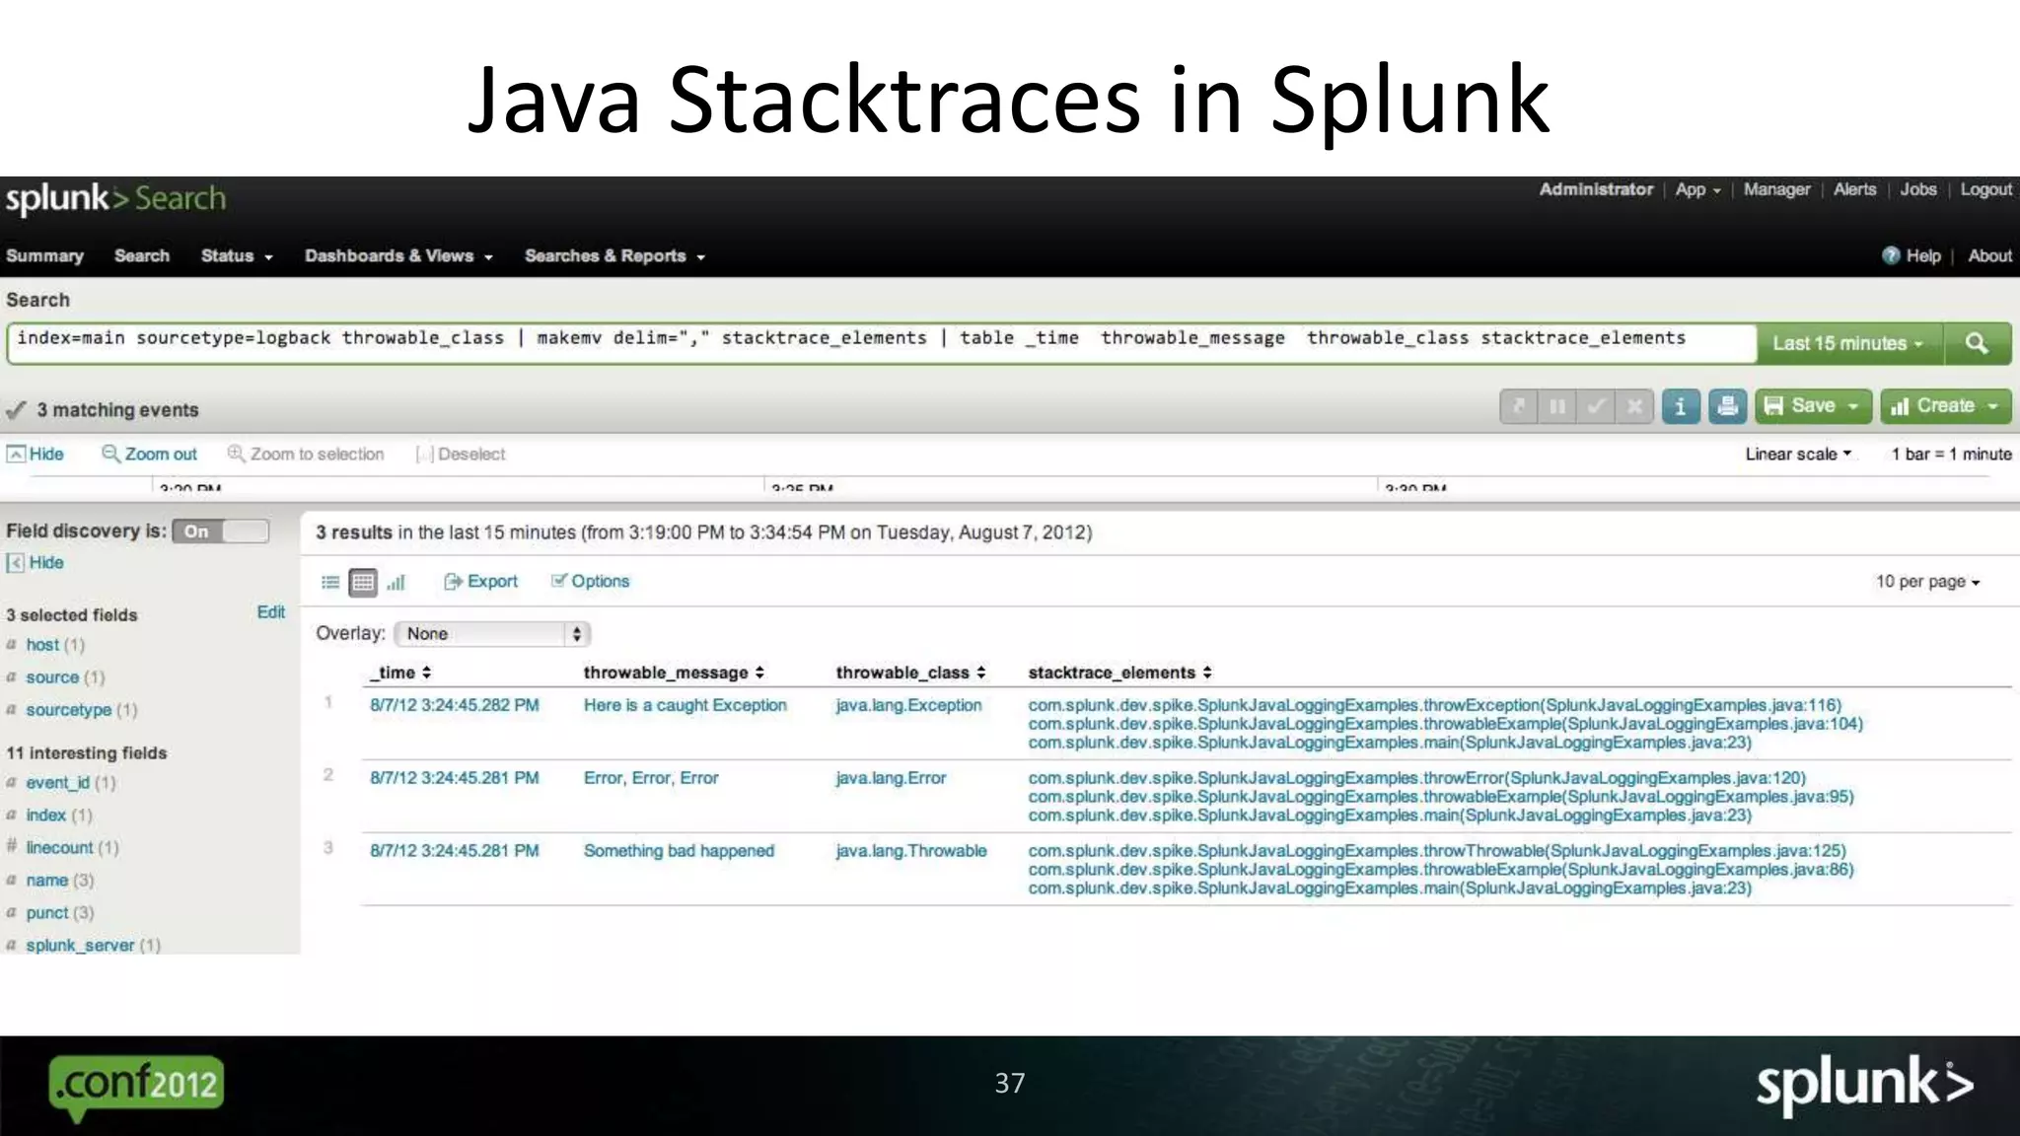Select the splunk_server field
The width and height of the screenshot is (2020, 1136).
(x=80, y=945)
